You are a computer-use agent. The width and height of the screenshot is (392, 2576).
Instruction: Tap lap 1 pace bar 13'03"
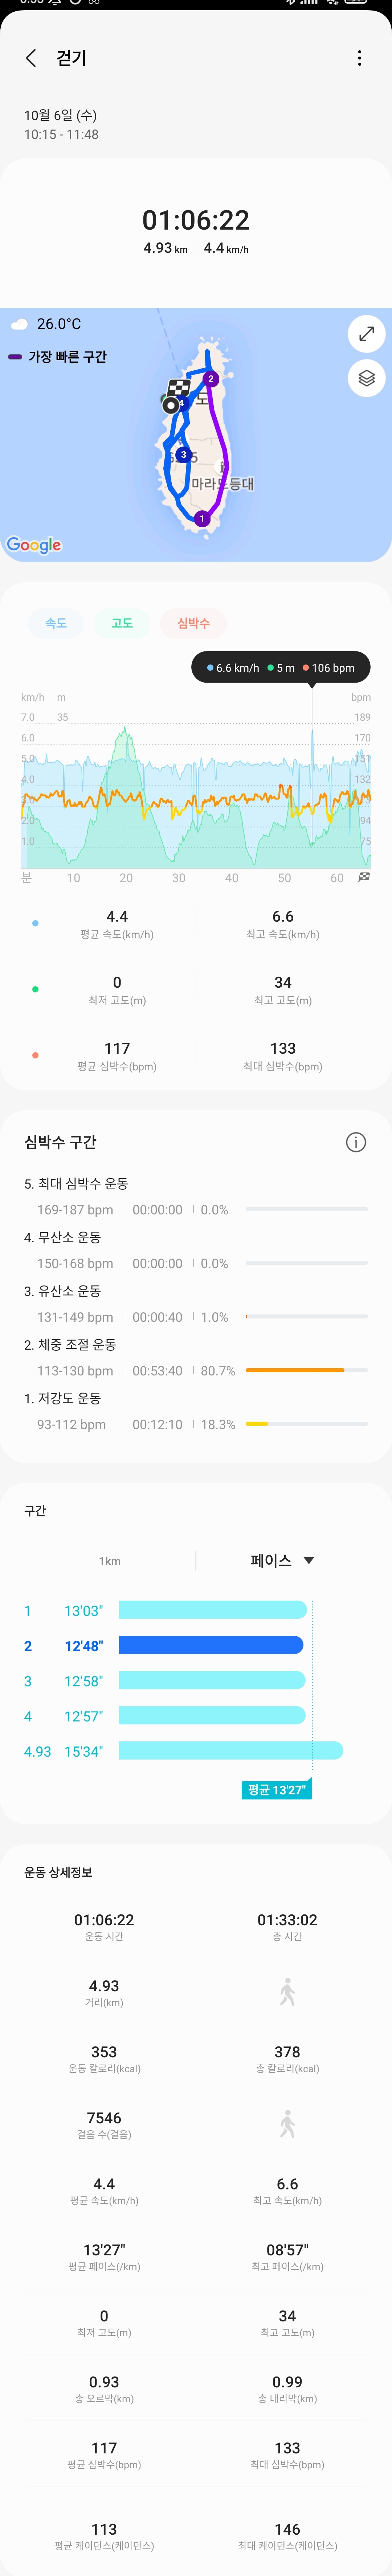pos(212,1610)
